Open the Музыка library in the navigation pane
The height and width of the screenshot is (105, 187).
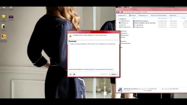[123, 37]
